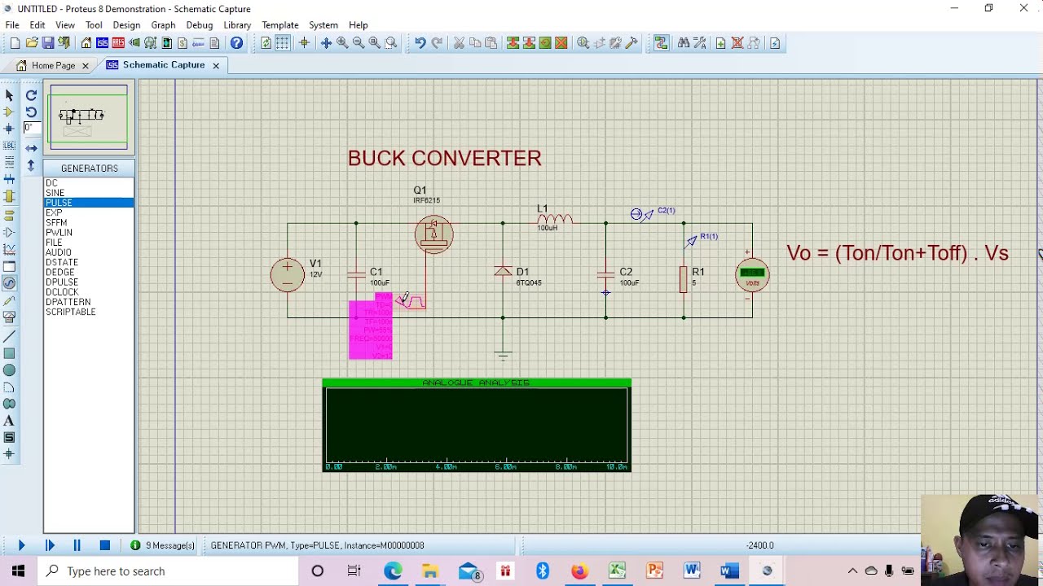Save the design with floppy icon
The height and width of the screenshot is (586, 1043).
click(48, 43)
